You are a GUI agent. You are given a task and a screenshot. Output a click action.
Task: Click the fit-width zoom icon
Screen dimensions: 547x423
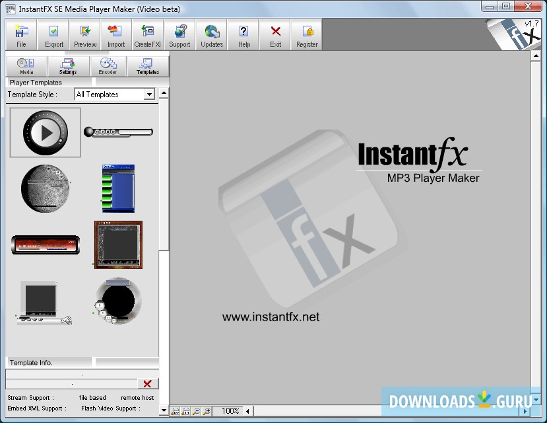pos(176,411)
